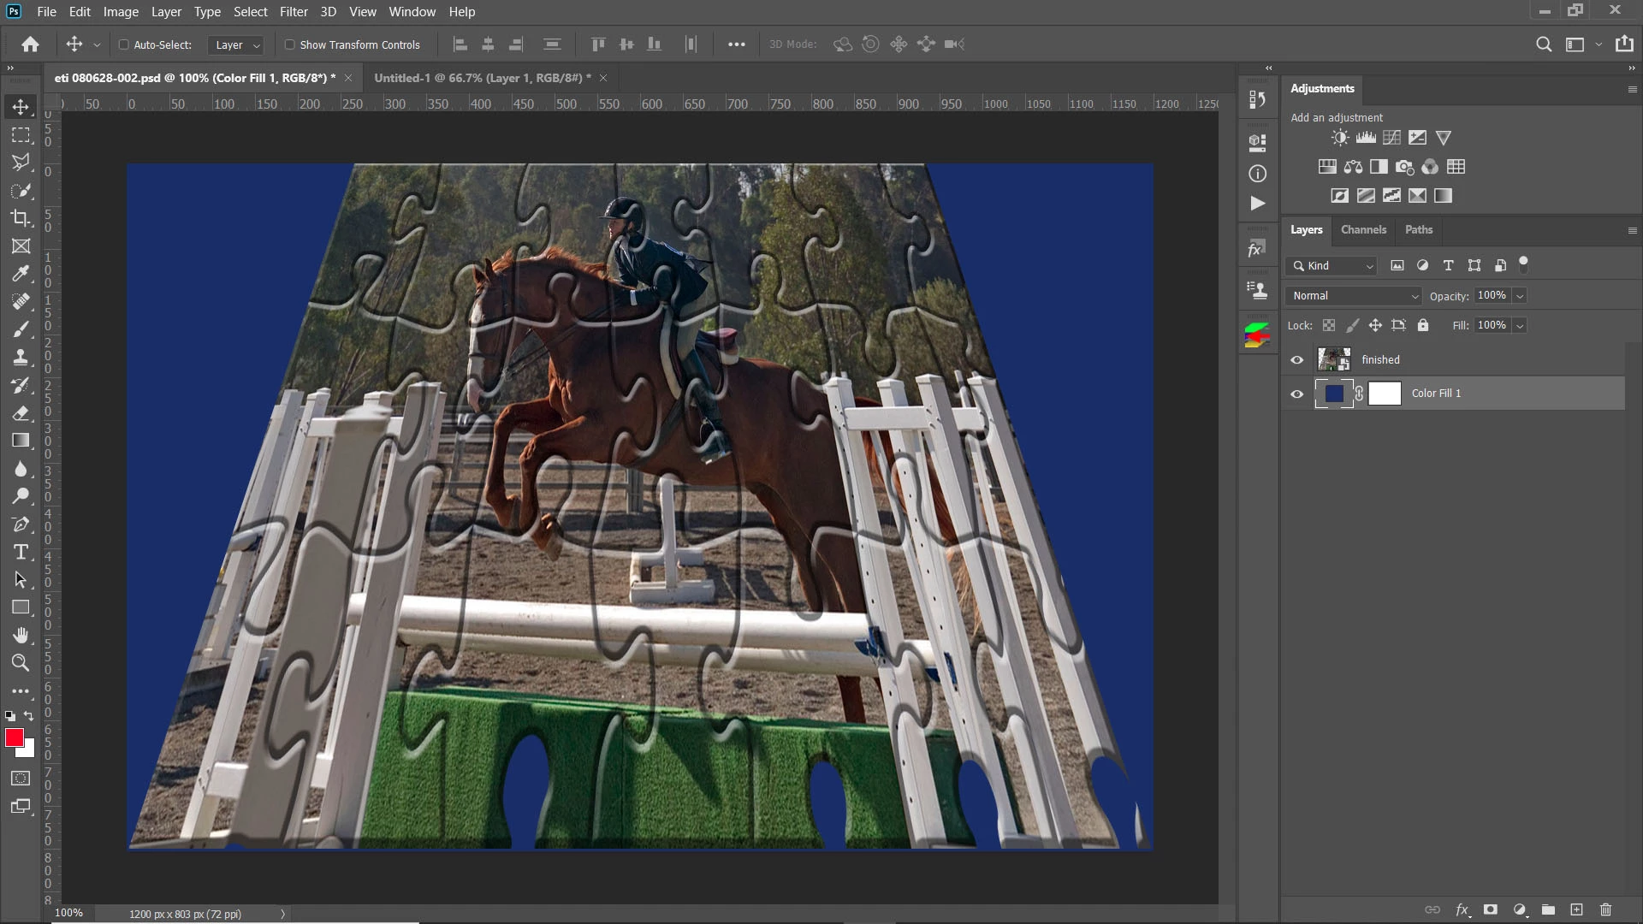Select the Lasso tool in the toolbar
This screenshot has height=924, width=1643.
click(x=21, y=163)
